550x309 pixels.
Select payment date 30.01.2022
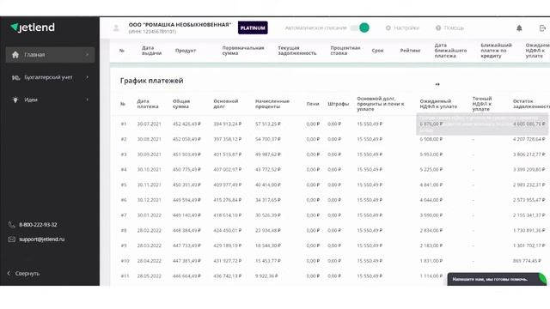[149, 215]
